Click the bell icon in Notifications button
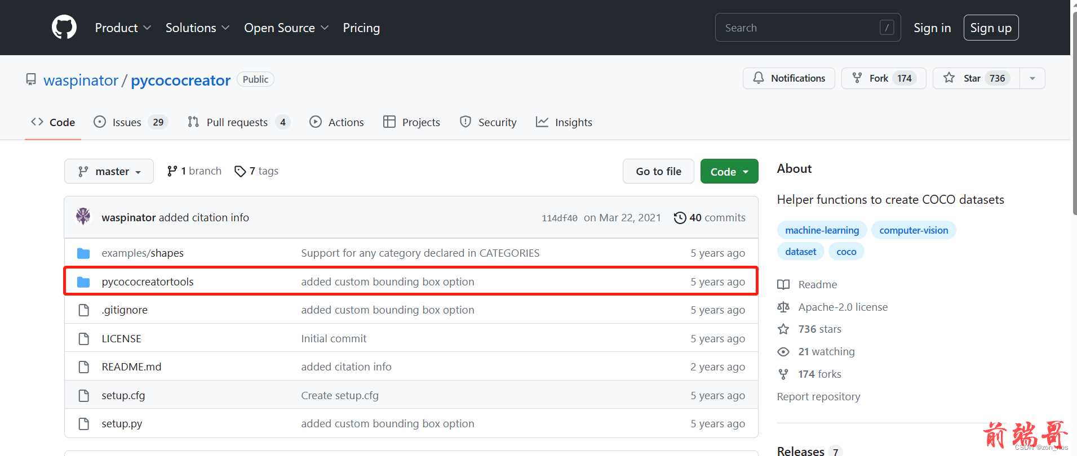 click(759, 78)
